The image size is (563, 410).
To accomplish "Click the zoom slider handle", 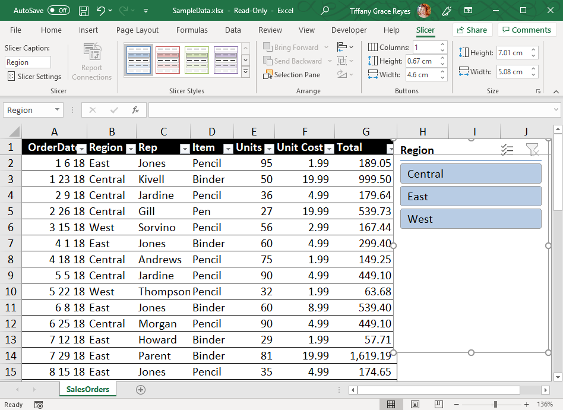I will click(x=495, y=405).
